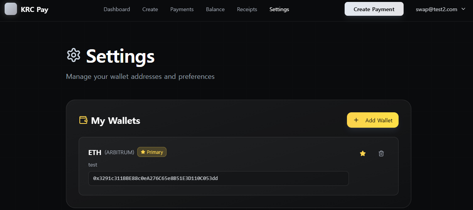The height and width of the screenshot is (210, 473).
Task: Toggle the primary star for ETH wallet
Action: pos(362,153)
